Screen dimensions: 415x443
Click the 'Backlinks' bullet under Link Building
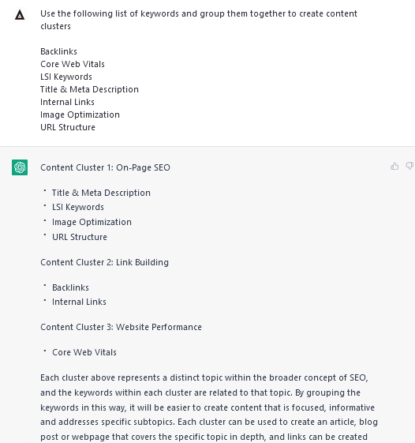(70, 287)
